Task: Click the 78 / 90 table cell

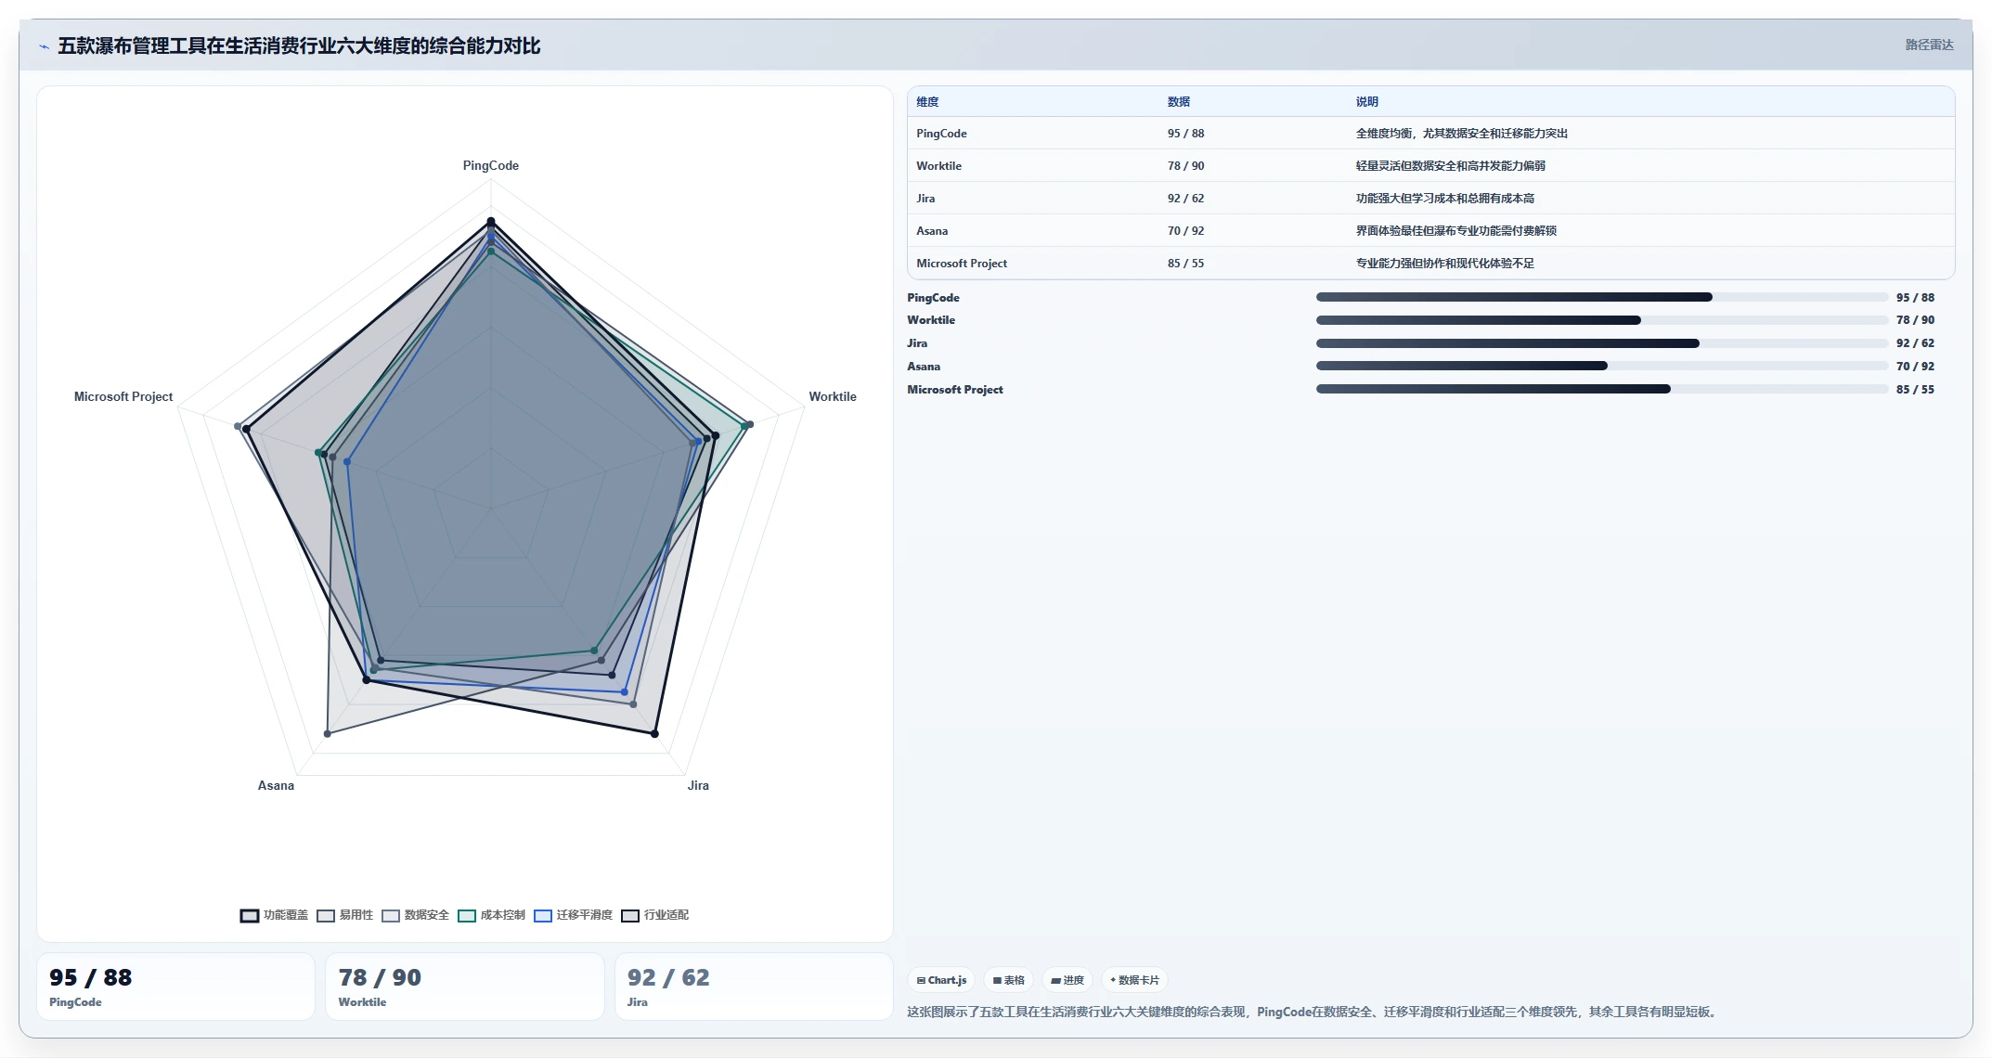Action: (1185, 166)
